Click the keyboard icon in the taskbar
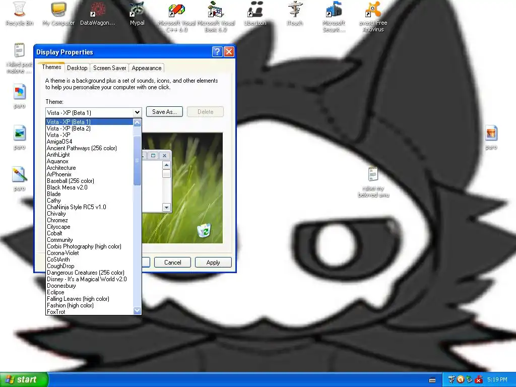516x387 pixels. pos(432,380)
